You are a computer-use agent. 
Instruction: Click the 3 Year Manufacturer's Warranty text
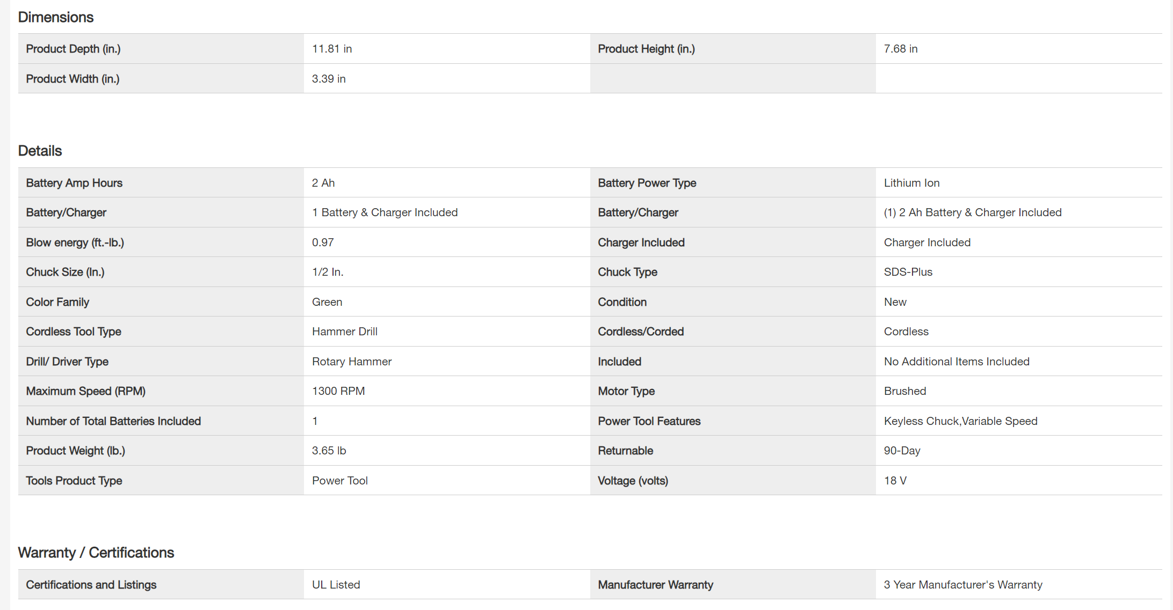click(x=963, y=585)
